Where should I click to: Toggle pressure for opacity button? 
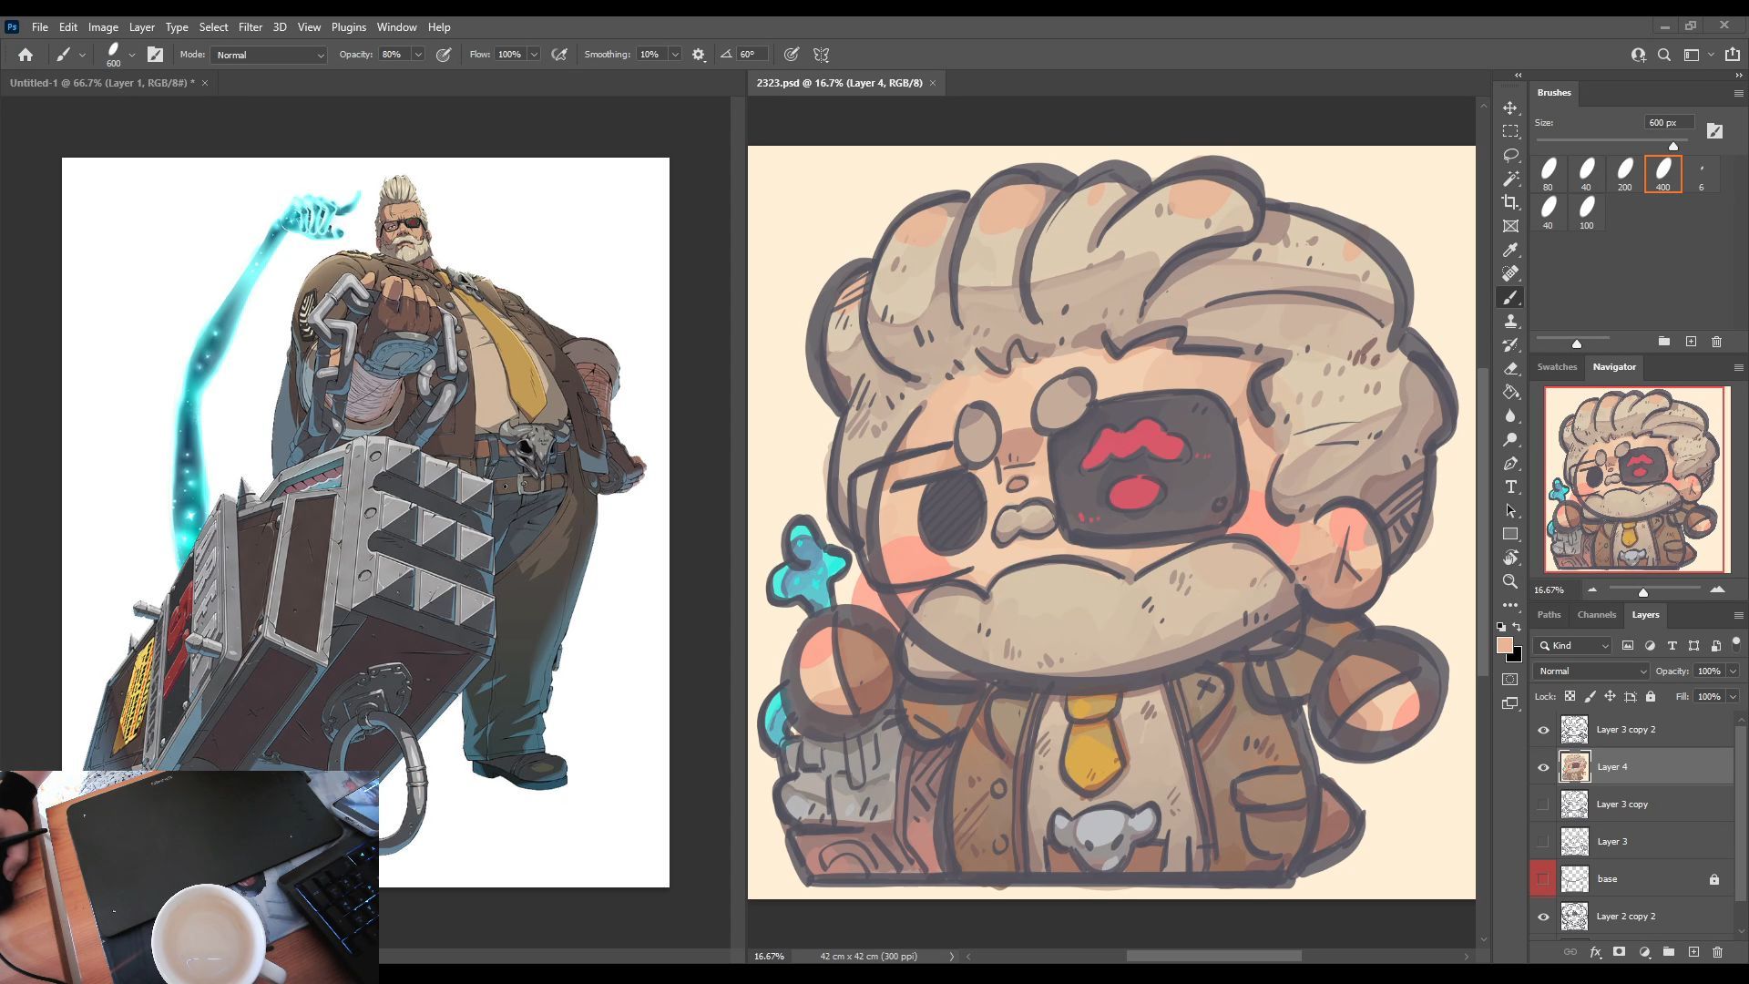(x=444, y=55)
